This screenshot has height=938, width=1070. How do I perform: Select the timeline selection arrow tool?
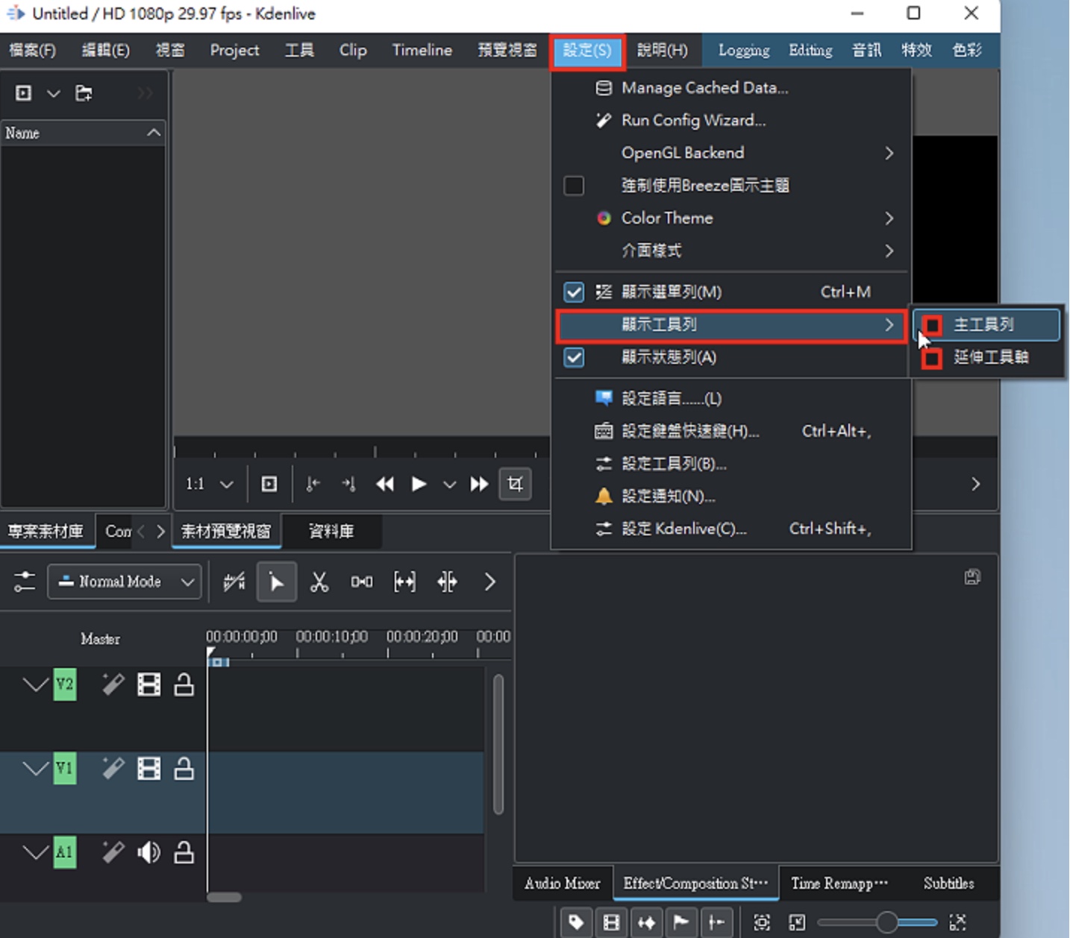tap(276, 582)
